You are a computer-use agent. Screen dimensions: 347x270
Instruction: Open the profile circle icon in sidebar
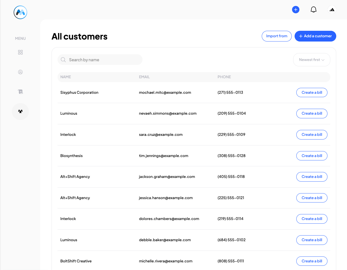tap(20, 72)
